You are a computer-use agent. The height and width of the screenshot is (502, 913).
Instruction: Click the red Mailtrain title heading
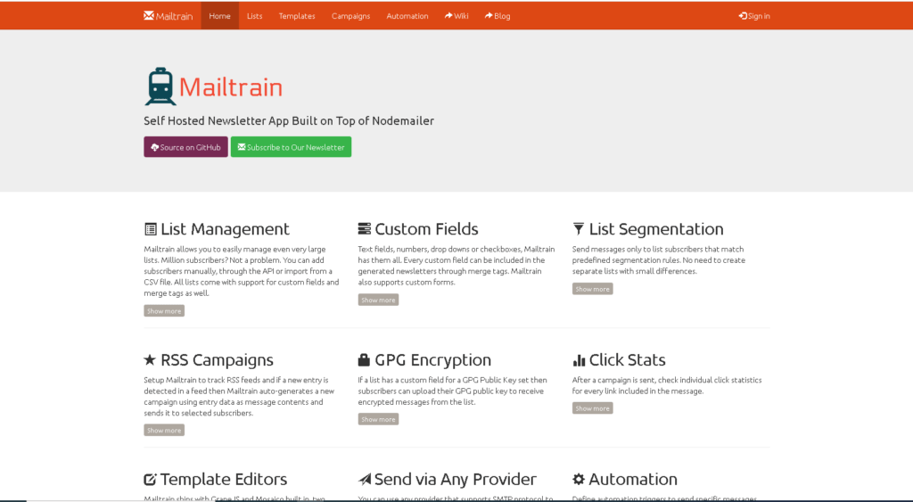coord(231,87)
